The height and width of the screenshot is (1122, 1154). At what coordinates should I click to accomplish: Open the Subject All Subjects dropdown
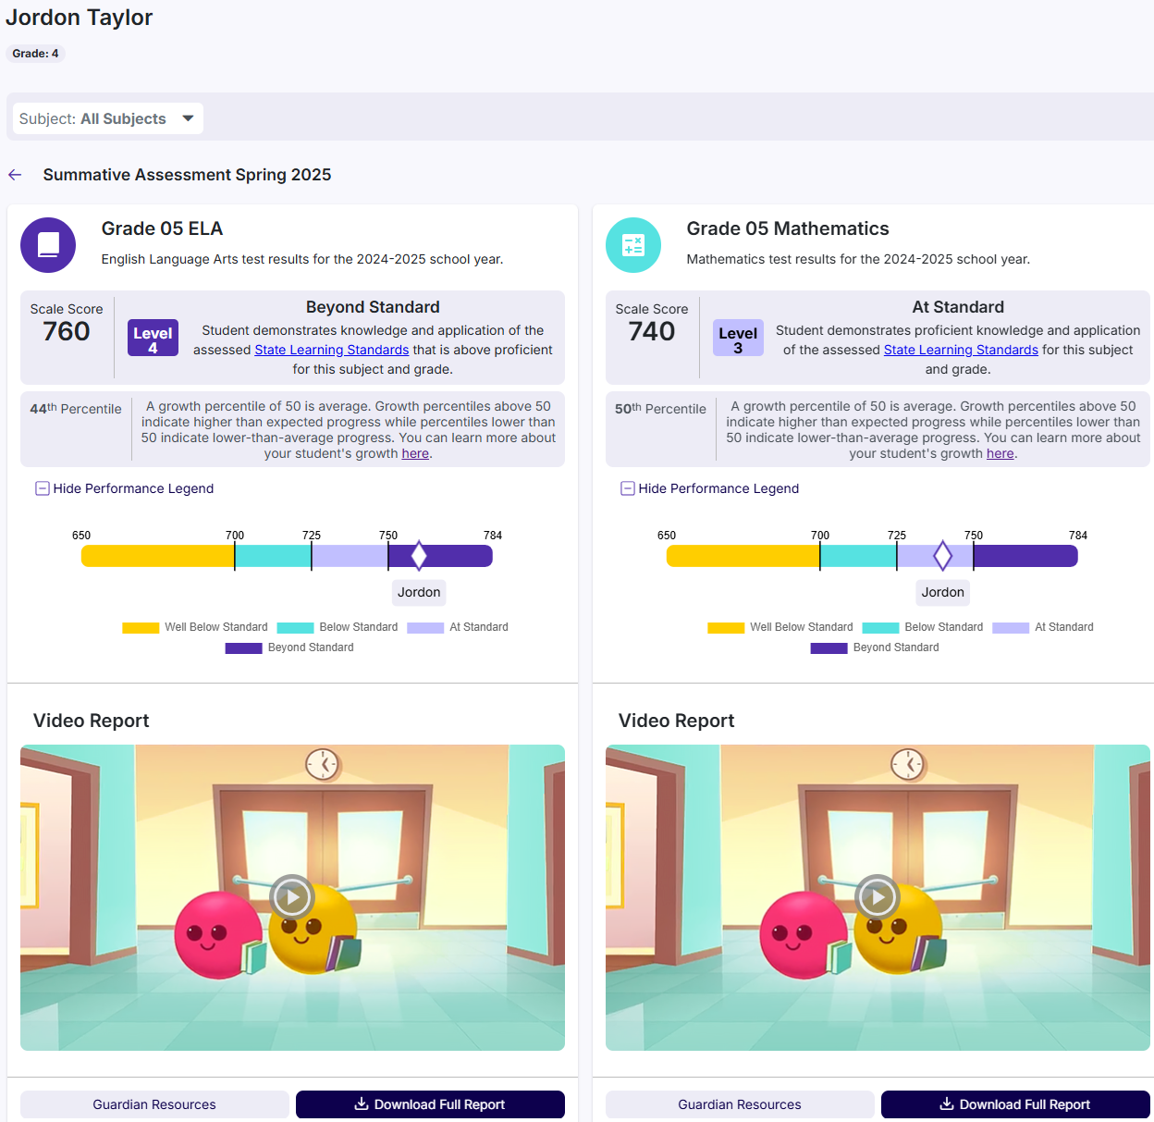pos(108,118)
